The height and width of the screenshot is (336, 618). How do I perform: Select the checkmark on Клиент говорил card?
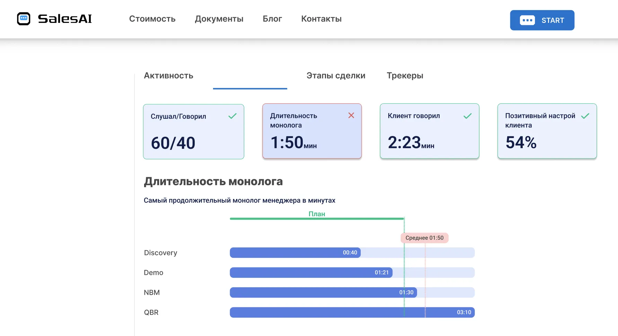point(468,116)
